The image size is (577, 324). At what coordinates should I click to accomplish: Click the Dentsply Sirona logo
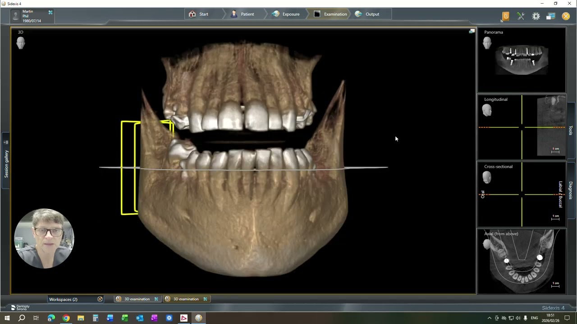click(20, 308)
